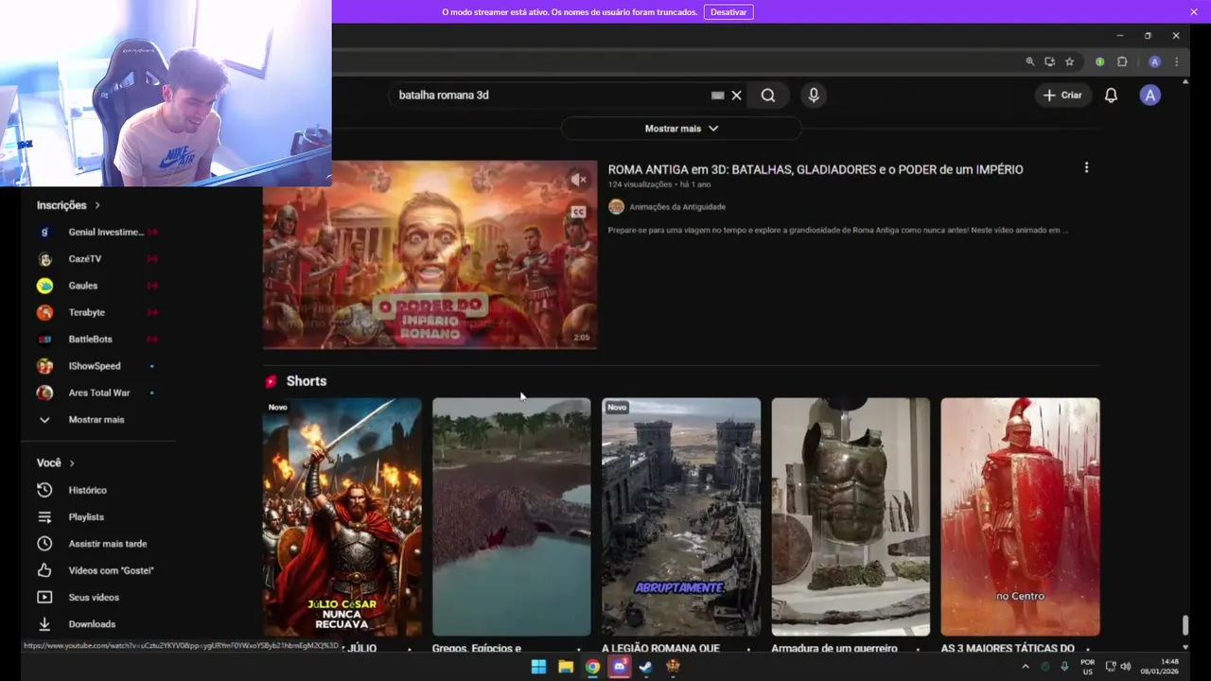Dismiss the streamer mode banner
The width and height of the screenshot is (1211, 681).
[x=1194, y=11]
